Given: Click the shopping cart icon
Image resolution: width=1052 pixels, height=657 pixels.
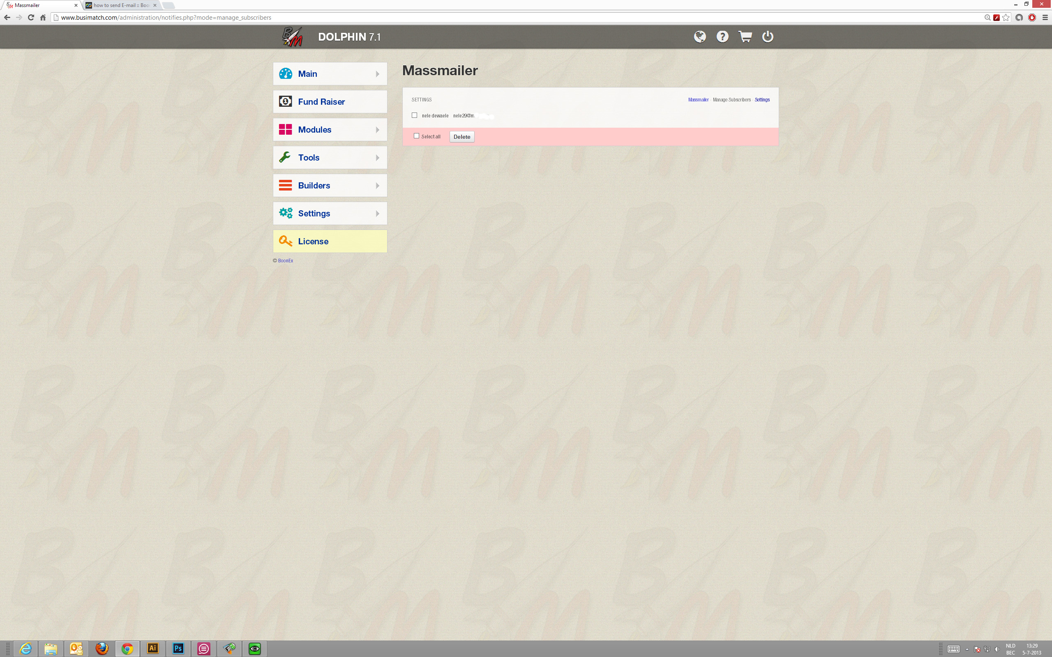Looking at the screenshot, I should coord(745,37).
